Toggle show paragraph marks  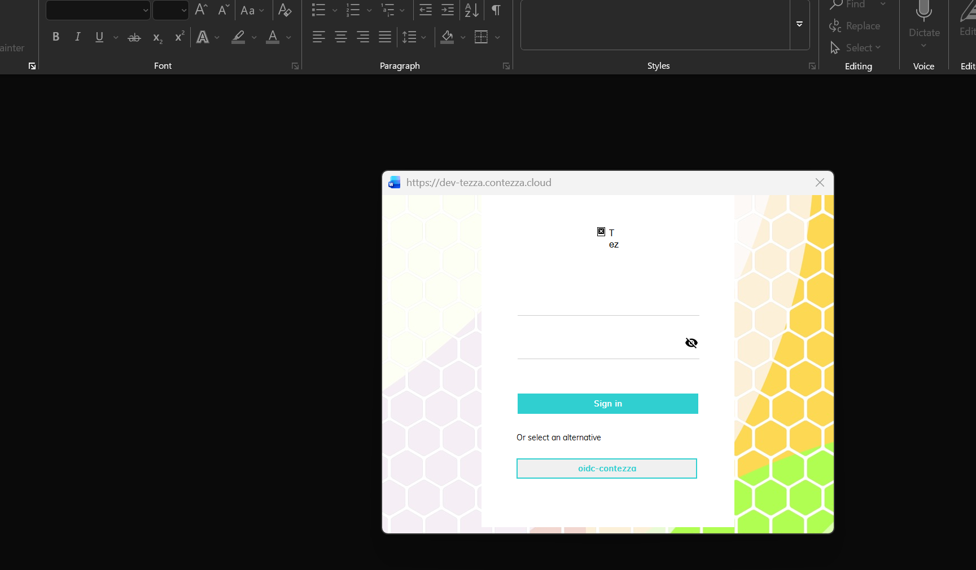pyautogui.click(x=496, y=10)
